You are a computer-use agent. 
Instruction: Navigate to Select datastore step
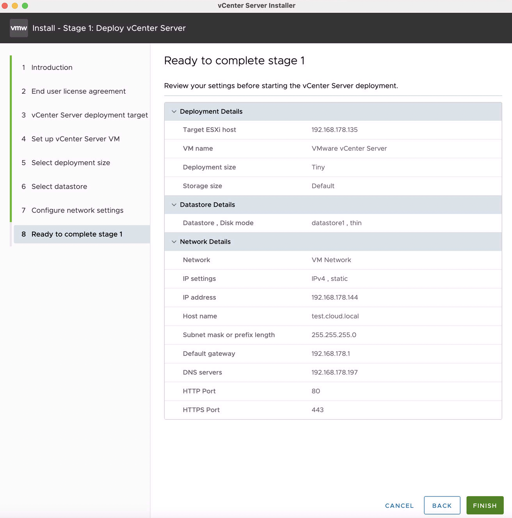point(59,187)
